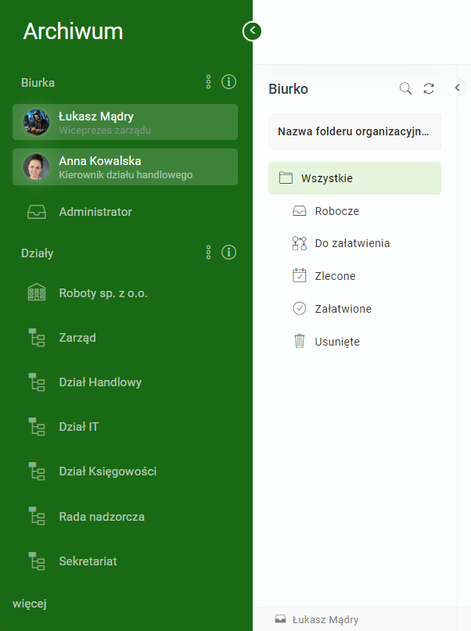Image resolution: width=471 pixels, height=631 pixels.
Task: Click Anna Kowalska avatar photo
Action: 36,167
